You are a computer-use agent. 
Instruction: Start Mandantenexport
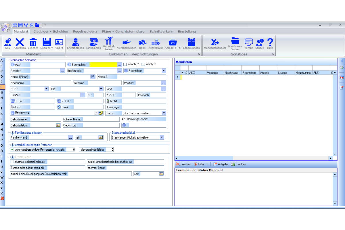point(215,44)
